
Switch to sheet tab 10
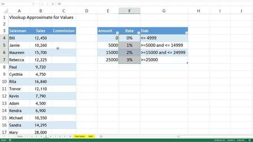click(x=70, y=136)
